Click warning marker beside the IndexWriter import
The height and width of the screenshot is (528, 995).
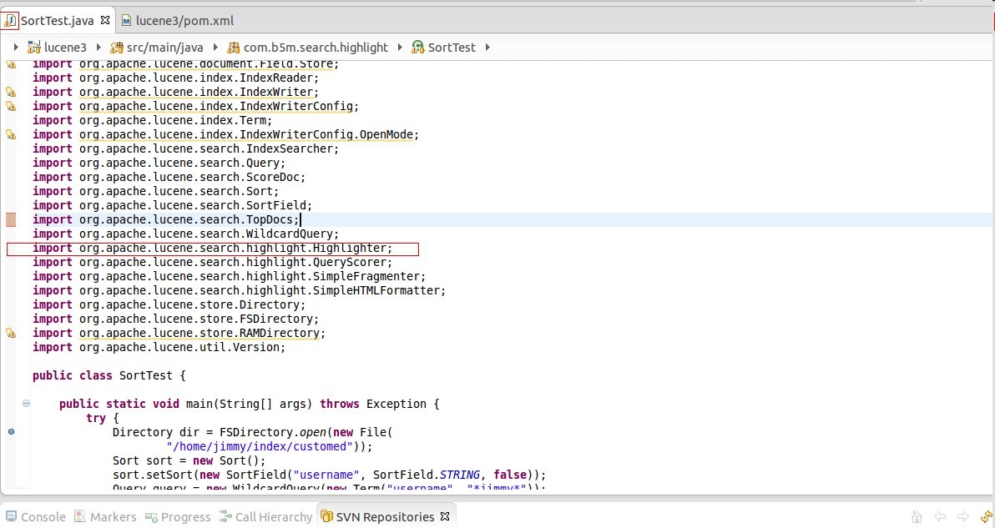pos(11,92)
